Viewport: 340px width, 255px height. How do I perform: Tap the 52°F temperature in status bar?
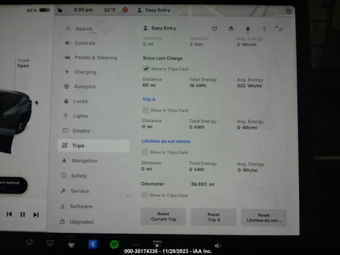pos(110,10)
